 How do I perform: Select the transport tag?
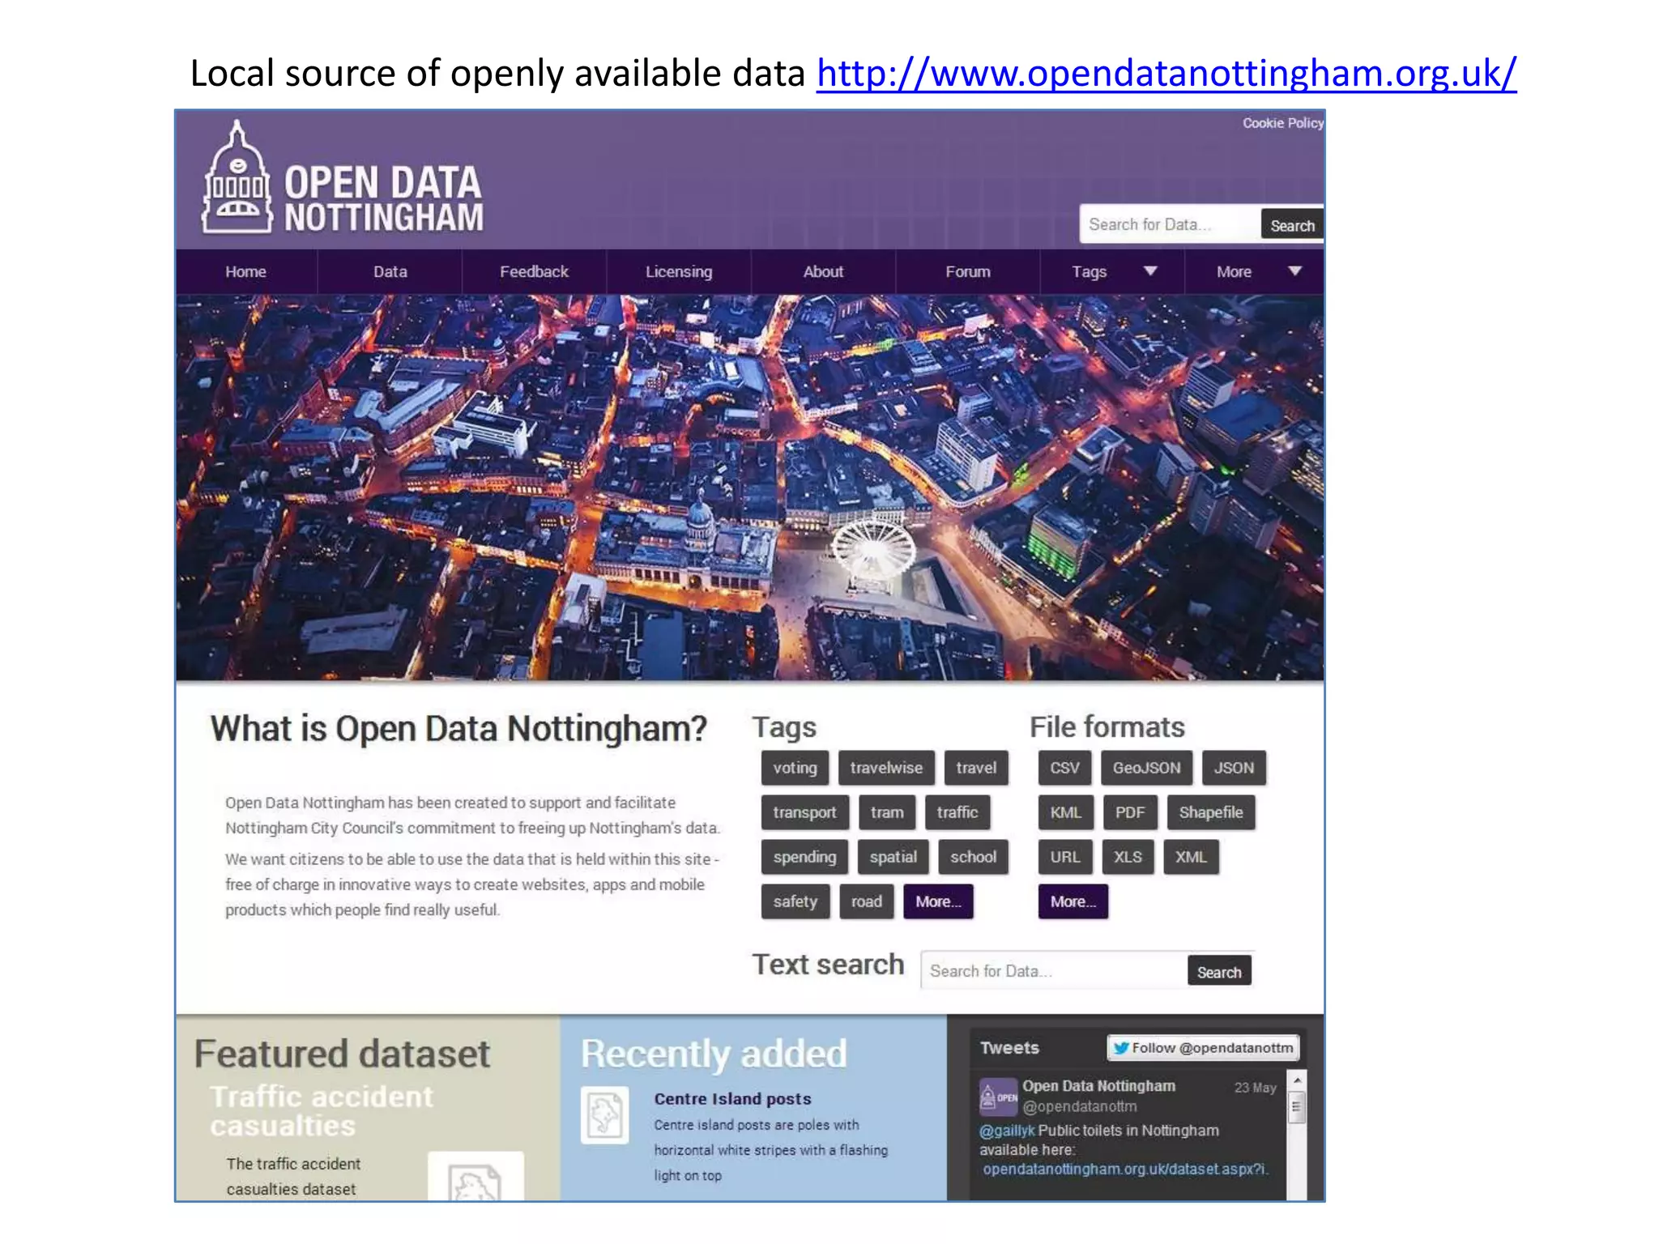point(804,812)
